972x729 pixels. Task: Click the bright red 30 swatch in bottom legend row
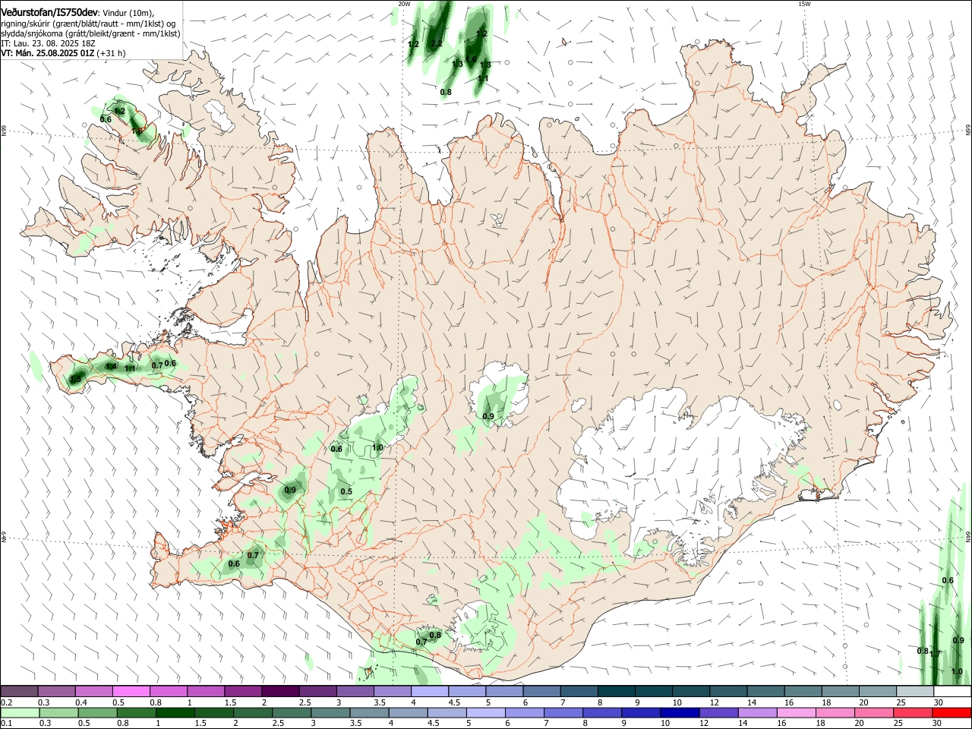[x=951, y=713]
